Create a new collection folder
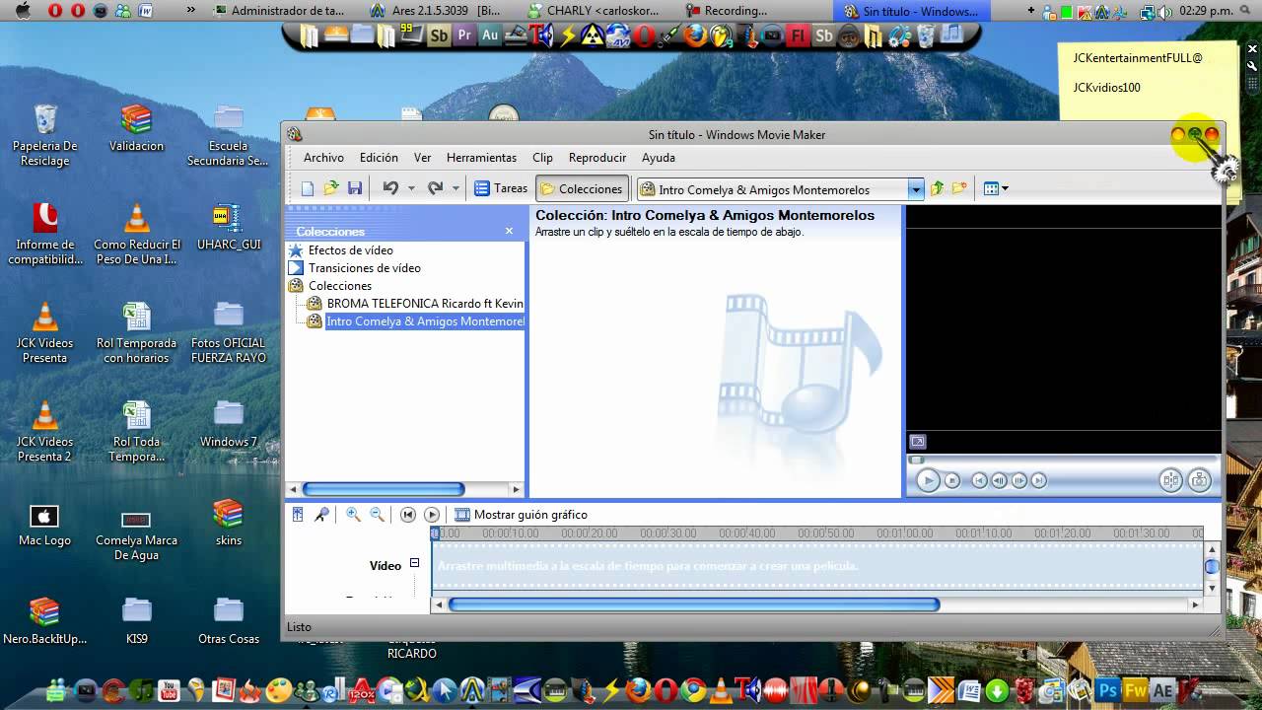The width and height of the screenshot is (1262, 710). coord(959,188)
